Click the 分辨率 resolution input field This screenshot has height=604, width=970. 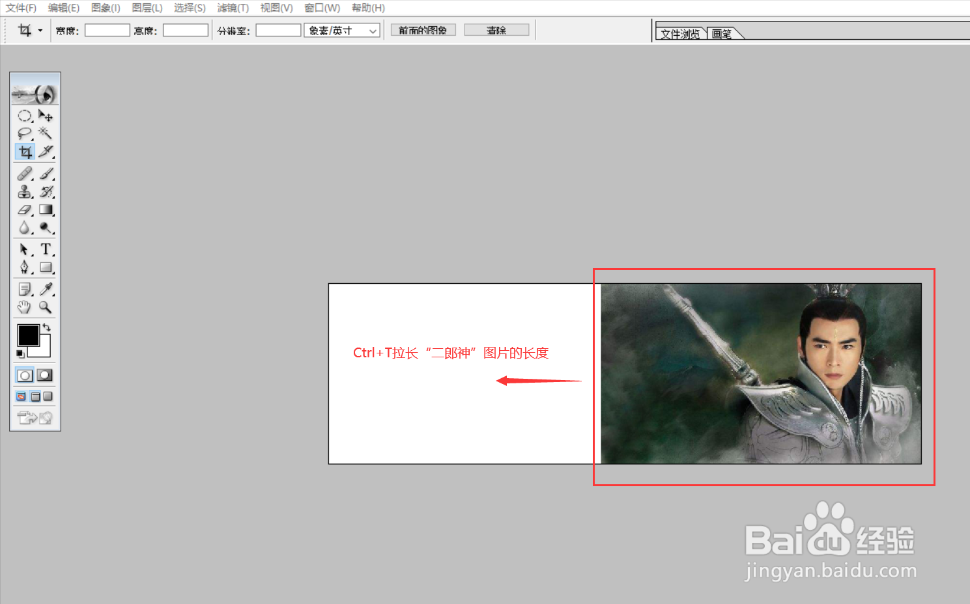278,31
